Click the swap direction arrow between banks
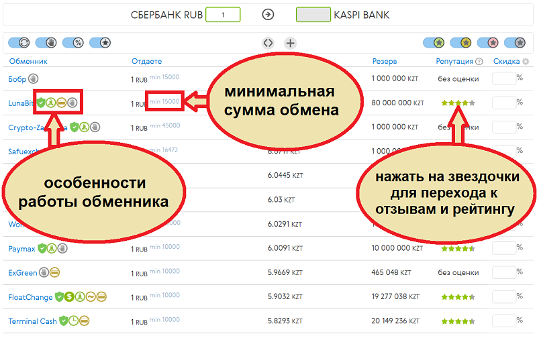 point(268,14)
